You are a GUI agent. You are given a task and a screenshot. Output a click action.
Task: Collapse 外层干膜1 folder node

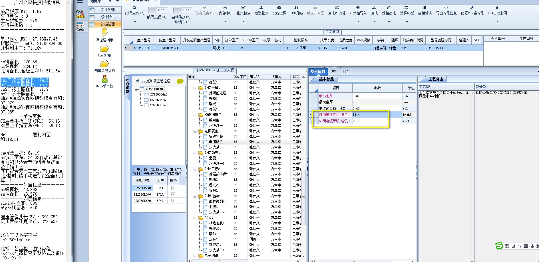click(195, 88)
